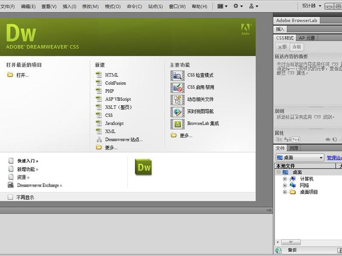Open the 窗口(W) menu
This screenshot has height=256, width=342.
point(177,6)
